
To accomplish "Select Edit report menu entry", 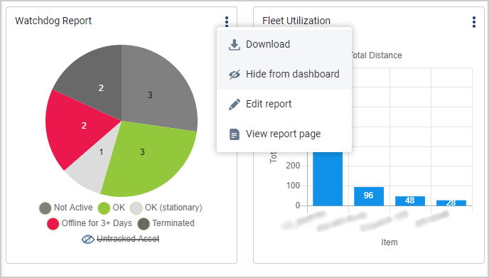I will [284, 105].
